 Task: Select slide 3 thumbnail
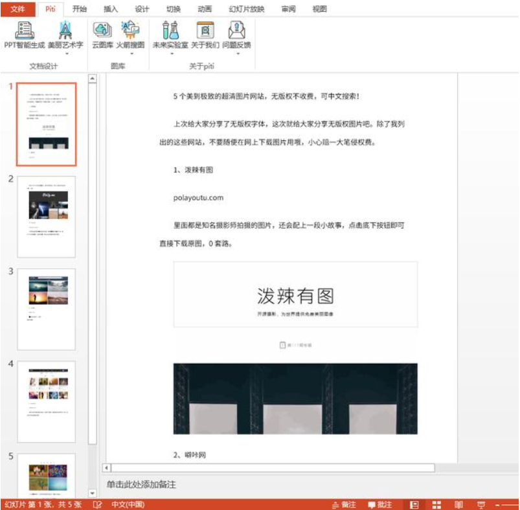47,309
